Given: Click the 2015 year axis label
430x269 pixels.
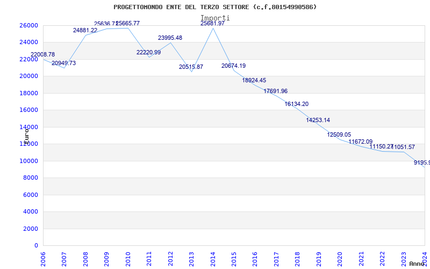Looking at the screenshot, I should (234, 259).
